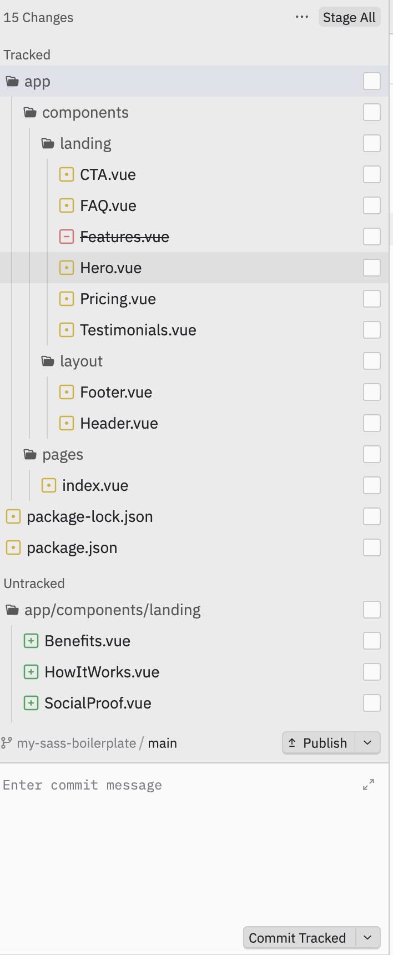Click the added icon next to SocialProof.vue

31,703
